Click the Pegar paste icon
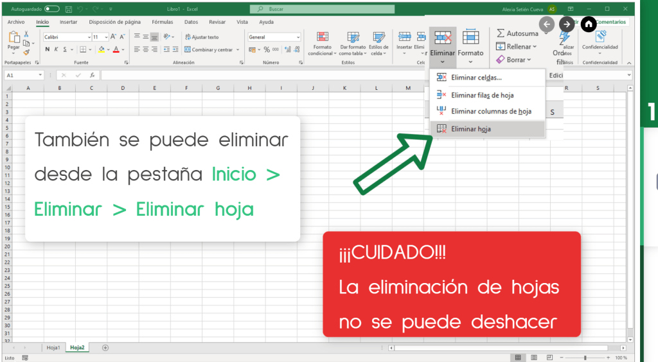 click(14, 38)
